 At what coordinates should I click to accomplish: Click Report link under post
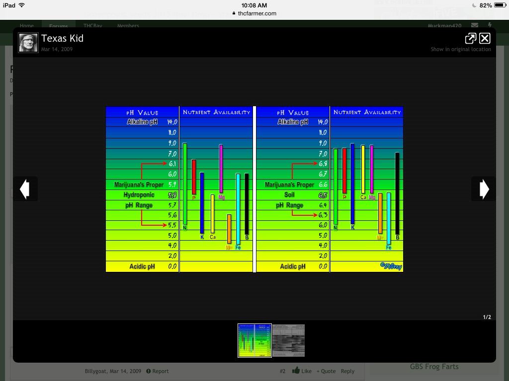coord(158,371)
